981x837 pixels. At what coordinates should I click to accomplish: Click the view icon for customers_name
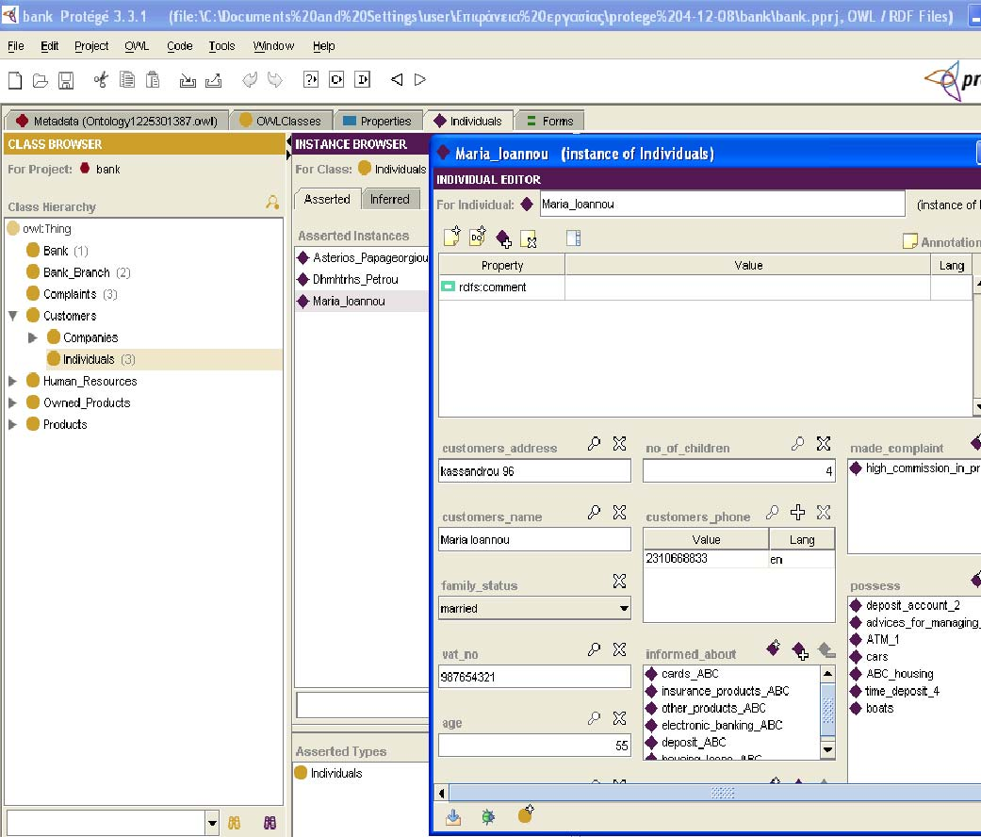click(x=594, y=513)
